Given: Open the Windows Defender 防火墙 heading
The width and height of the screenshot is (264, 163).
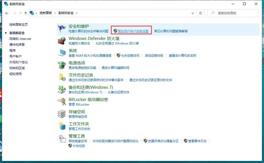Looking at the screenshot, I should click(94, 38).
